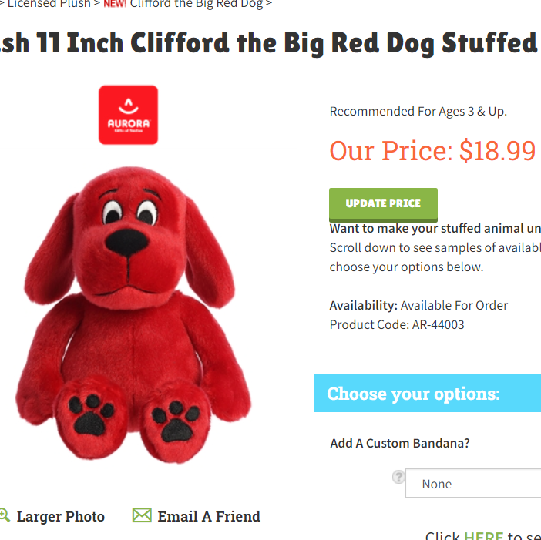The image size is (541, 540).
Task: Click the Recommended For Ages text
Action: click(x=418, y=112)
